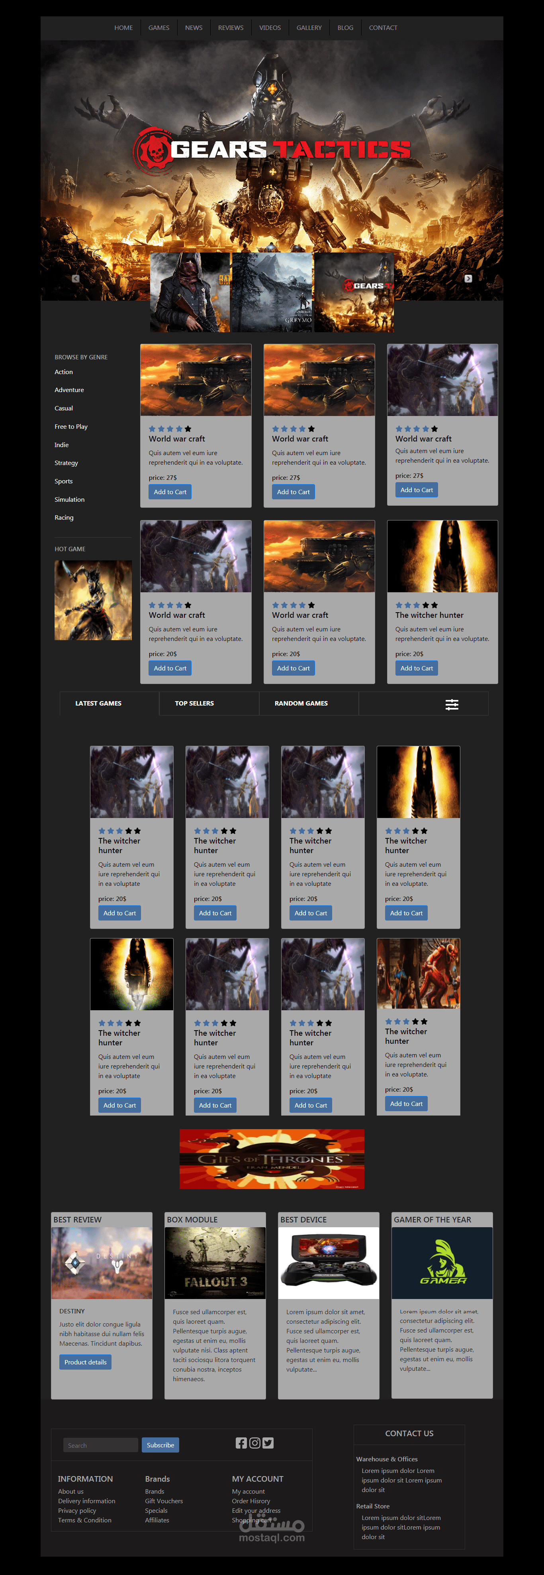Open the Affiliates footer link
The height and width of the screenshot is (1575, 544).
pyautogui.click(x=157, y=1520)
